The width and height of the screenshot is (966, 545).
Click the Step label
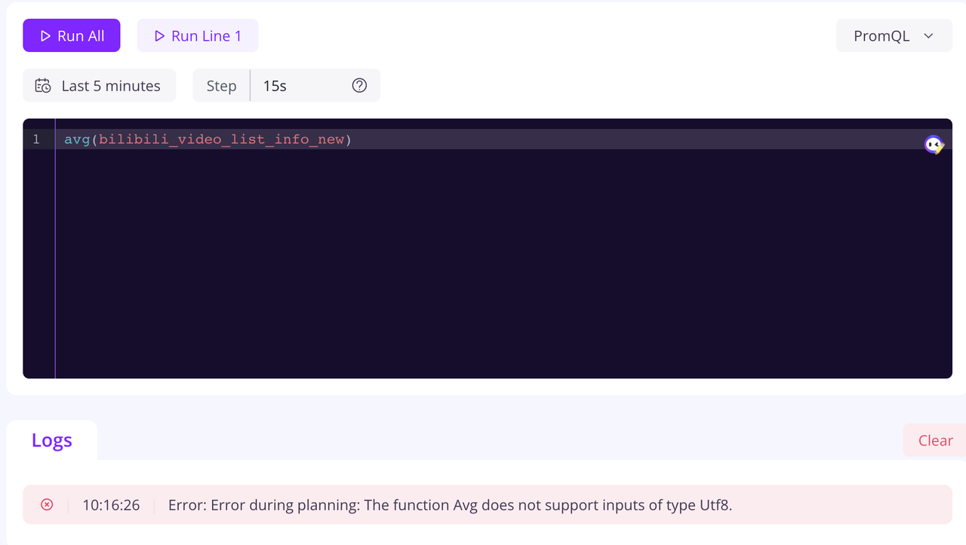tap(221, 86)
